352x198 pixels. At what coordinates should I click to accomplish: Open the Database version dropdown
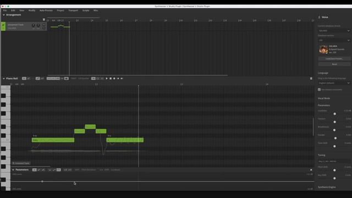[x=334, y=40]
